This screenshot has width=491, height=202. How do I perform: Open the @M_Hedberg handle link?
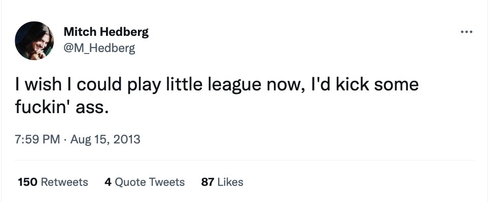point(99,48)
